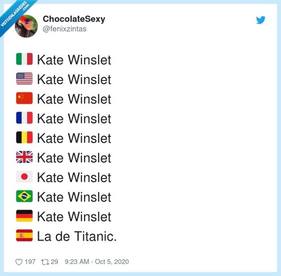Click the Twitter bird logo
The image size is (281, 276).
click(261, 20)
